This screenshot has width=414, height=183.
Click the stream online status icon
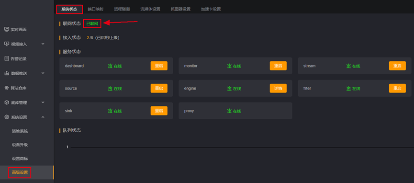coord(348,66)
